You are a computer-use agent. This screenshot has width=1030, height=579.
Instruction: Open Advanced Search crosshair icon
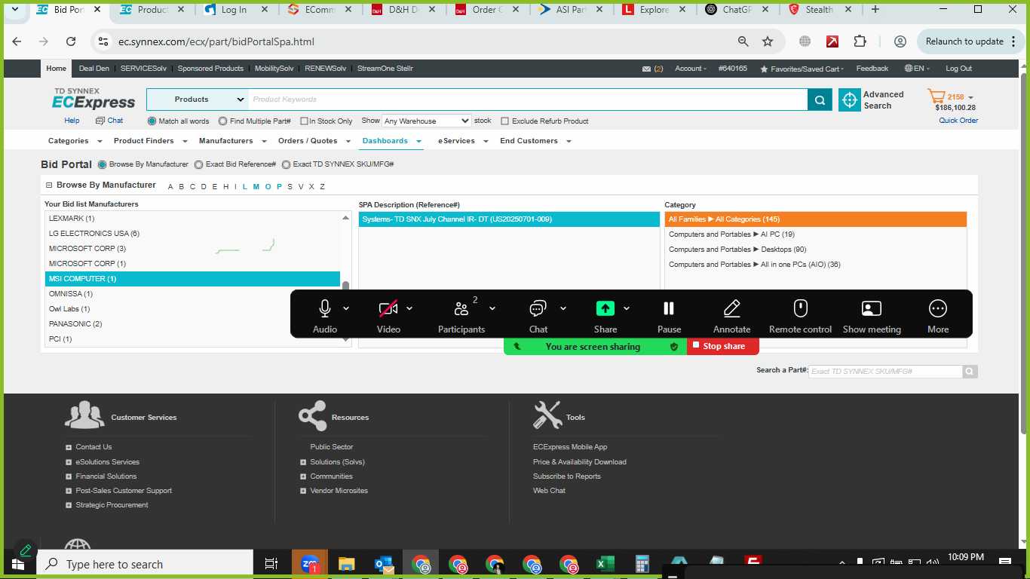pos(850,100)
